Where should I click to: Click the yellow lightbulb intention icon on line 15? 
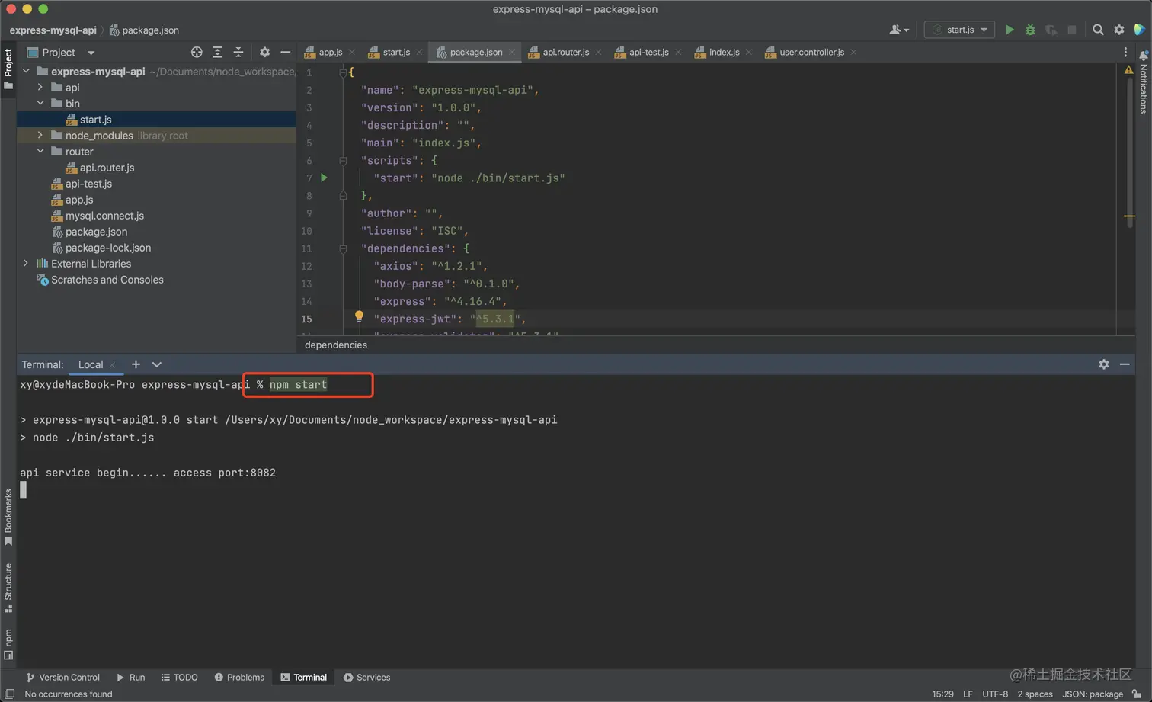(x=359, y=316)
